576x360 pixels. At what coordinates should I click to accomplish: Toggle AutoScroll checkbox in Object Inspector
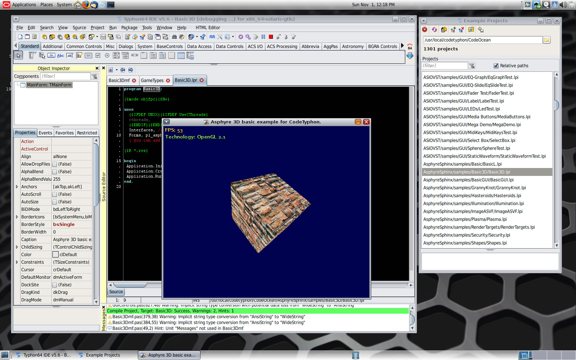click(55, 194)
